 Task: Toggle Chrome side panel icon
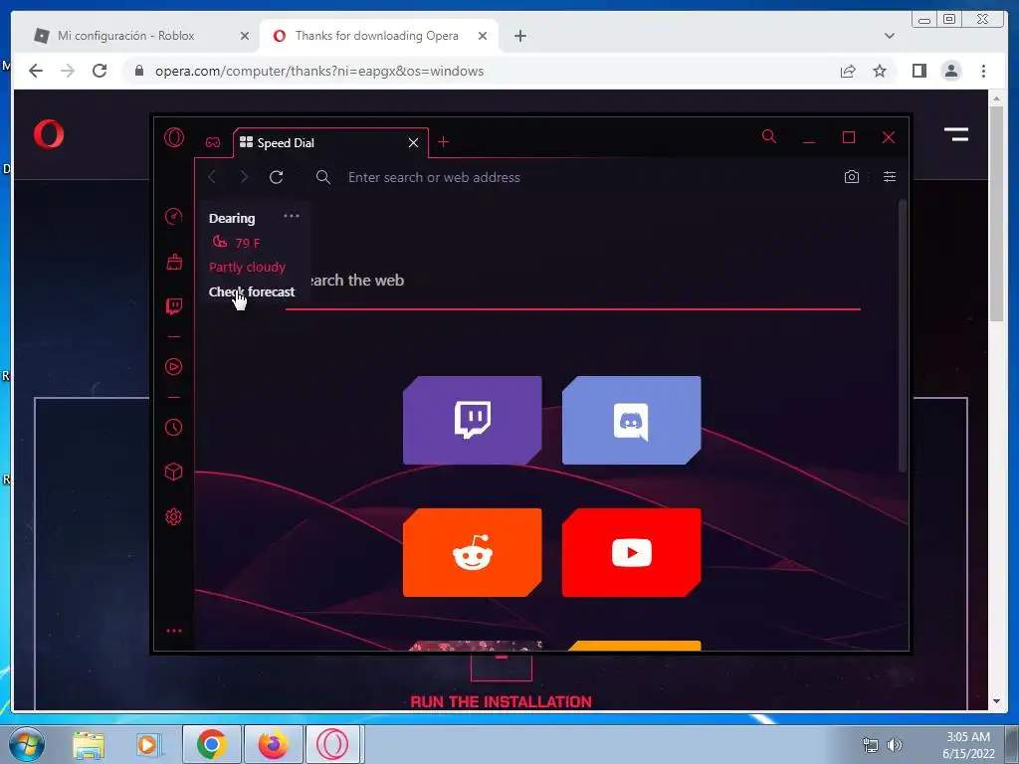click(x=918, y=71)
